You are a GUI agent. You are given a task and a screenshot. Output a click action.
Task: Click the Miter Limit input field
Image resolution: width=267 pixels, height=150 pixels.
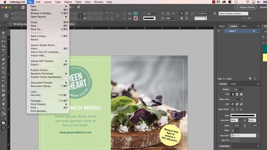point(237,99)
